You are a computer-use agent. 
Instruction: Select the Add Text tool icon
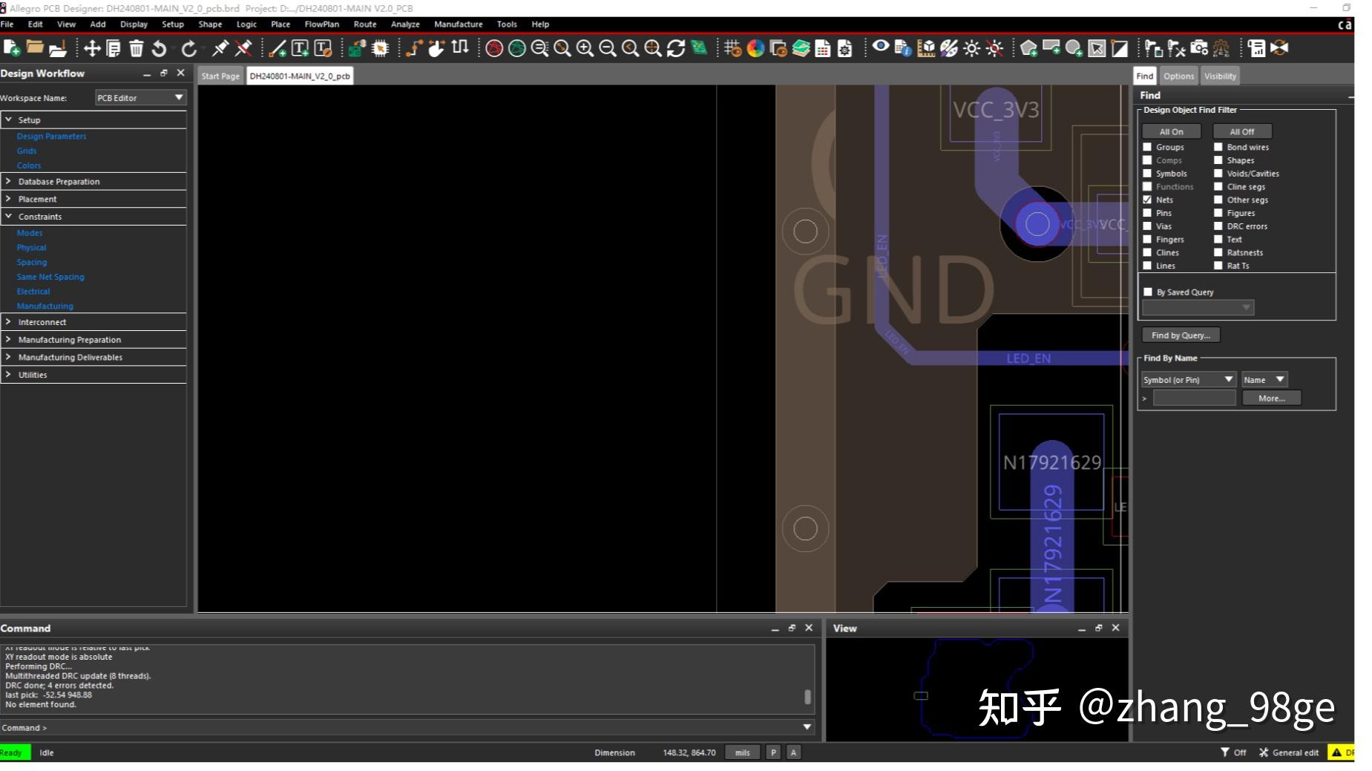point(300,48)
